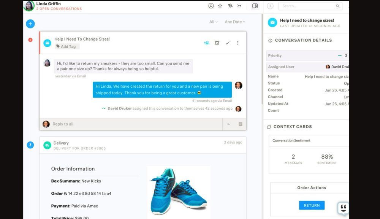The width and height of the screenshot is (380, 219).
Task: Snooze conversation with the alarm clock icon
Action: [217, 43]
